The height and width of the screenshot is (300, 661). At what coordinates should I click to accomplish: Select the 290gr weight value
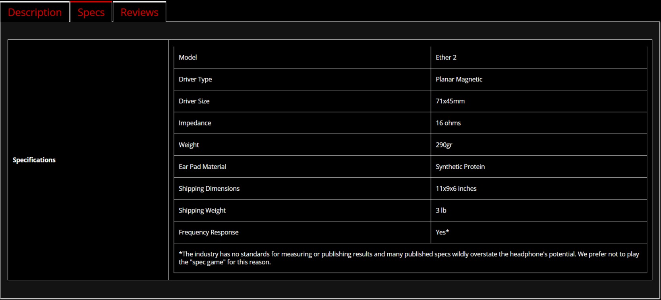tap(444, 145)
